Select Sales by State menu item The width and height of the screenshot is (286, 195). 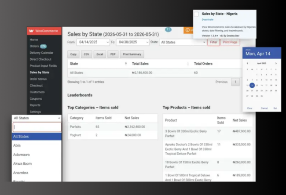tap(40, 72)
